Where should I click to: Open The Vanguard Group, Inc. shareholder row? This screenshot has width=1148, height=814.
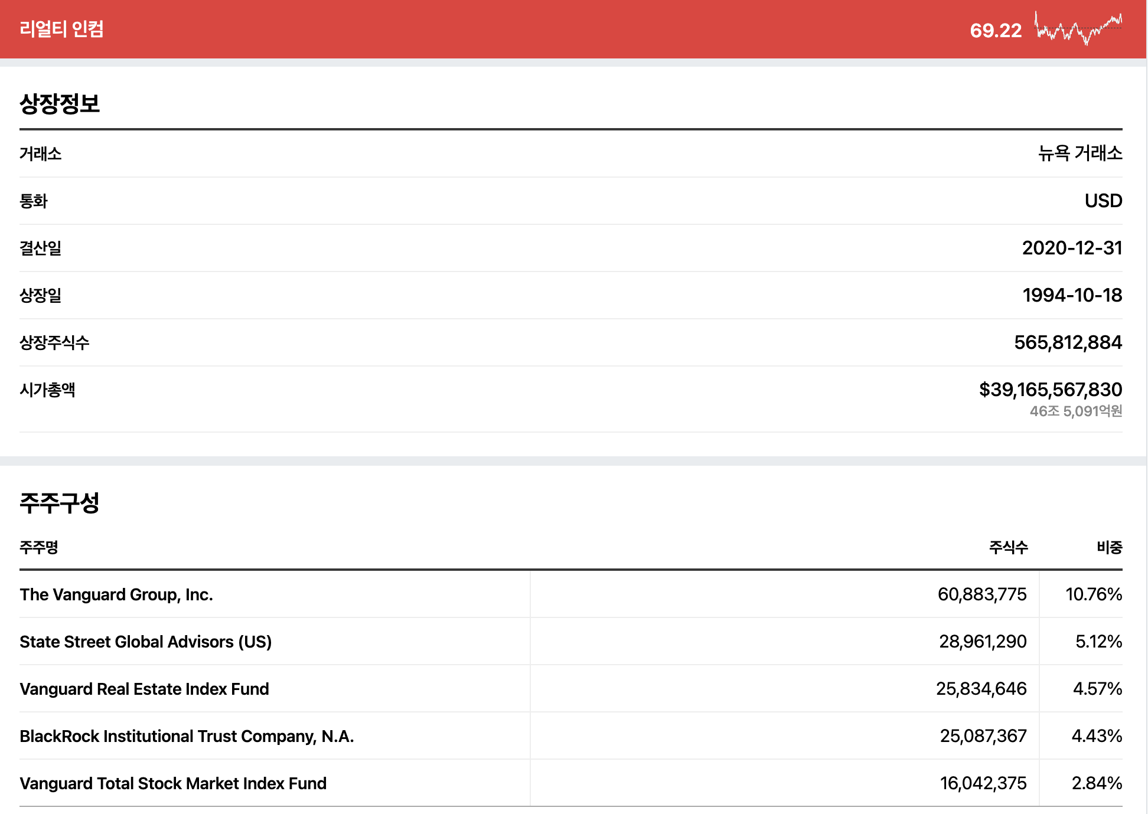pyautogui.click(x=116, y=594)
